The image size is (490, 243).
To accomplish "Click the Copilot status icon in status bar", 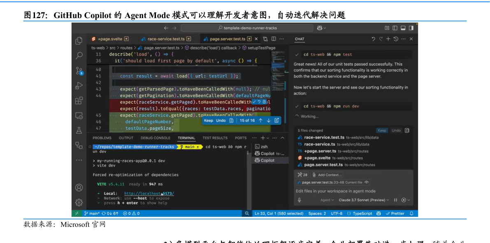I will click(379, 214).
